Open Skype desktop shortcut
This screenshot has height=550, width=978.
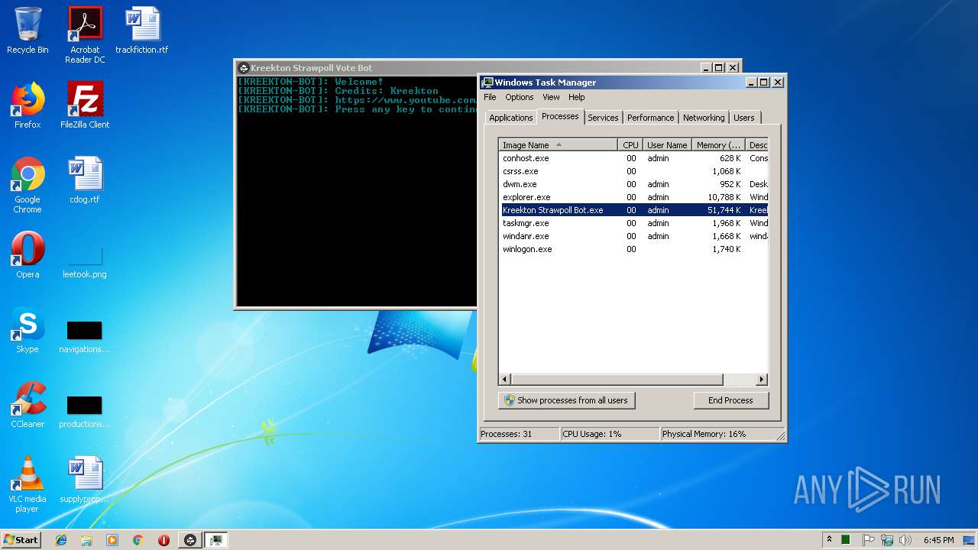(28, 330)
